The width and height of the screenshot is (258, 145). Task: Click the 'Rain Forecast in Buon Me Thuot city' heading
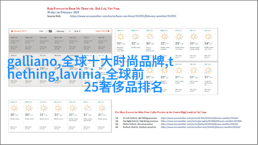[x=83, y=9]
